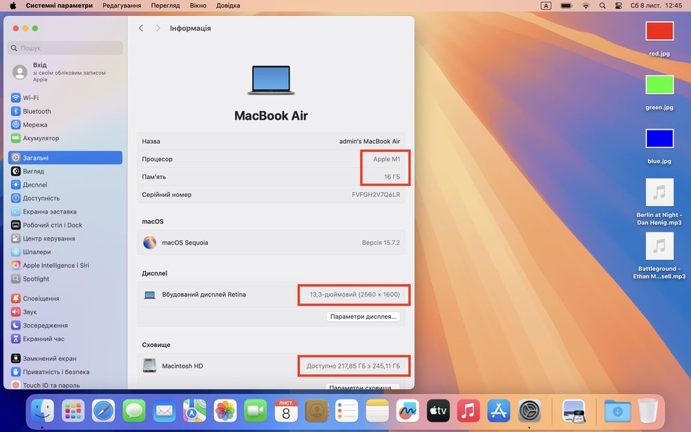Open Maps from the Dock

click(195, 411)
